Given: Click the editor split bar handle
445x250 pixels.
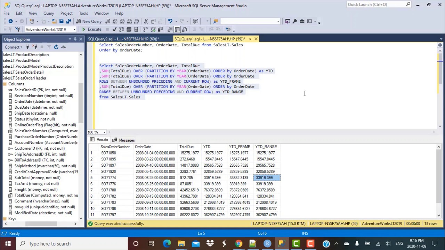Looking at the screenshot, I should pyautogui.click(x=440, y=45).
